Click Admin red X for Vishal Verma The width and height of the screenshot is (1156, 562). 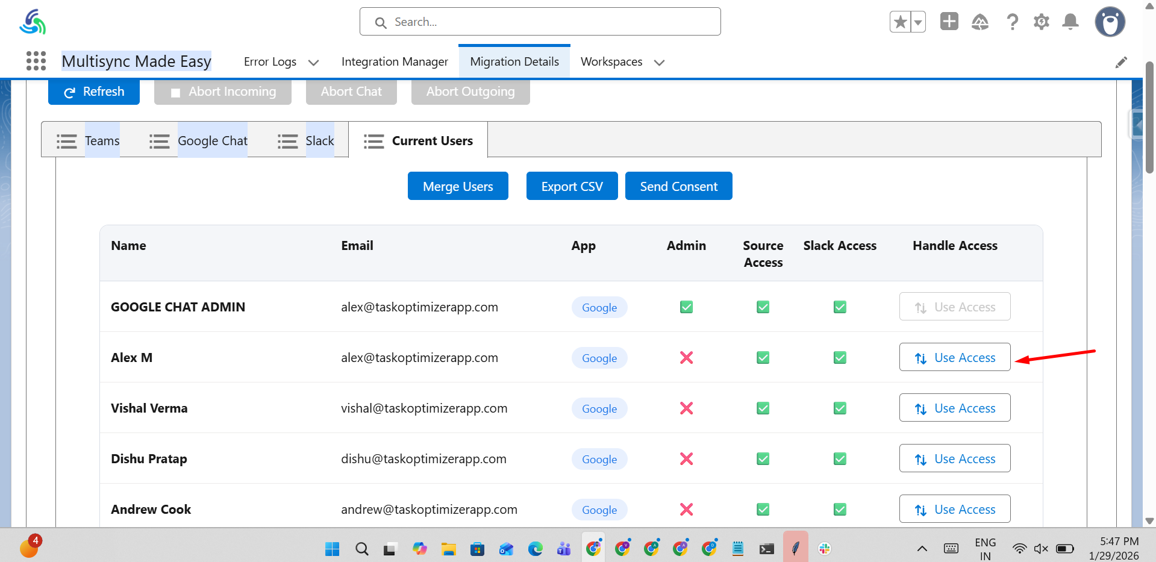[x=686, y=408]
